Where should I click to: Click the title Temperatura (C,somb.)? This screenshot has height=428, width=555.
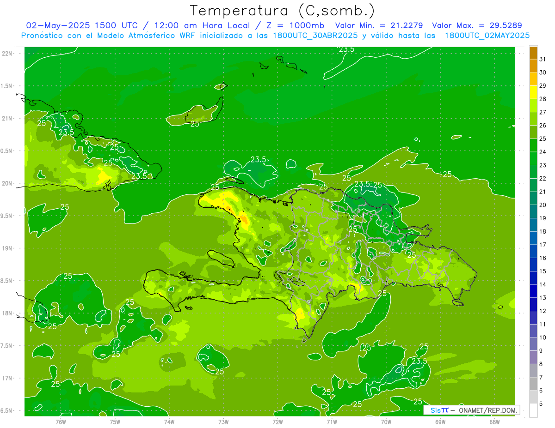point(283,11)
